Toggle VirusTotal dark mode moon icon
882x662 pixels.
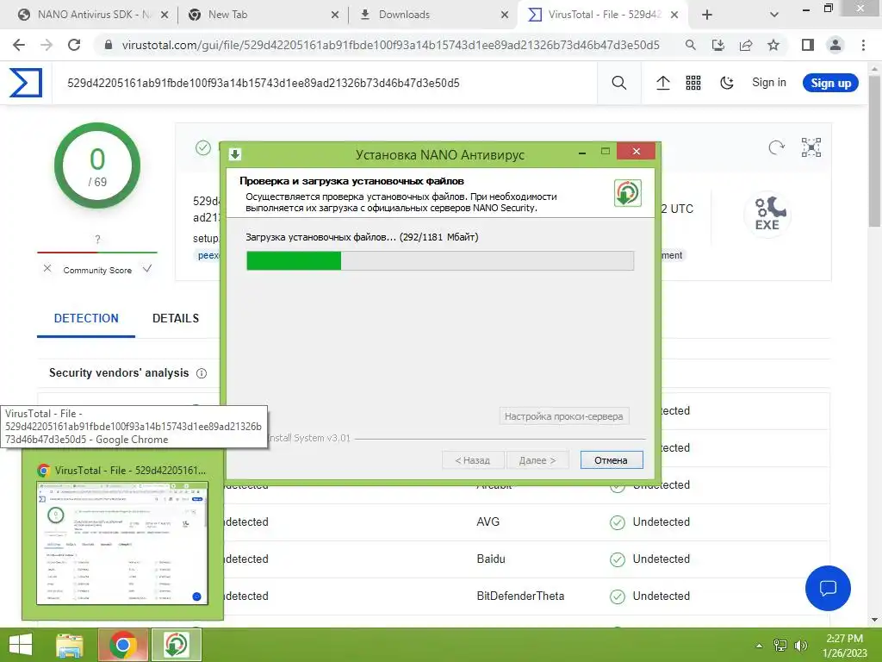click(727, 83)
